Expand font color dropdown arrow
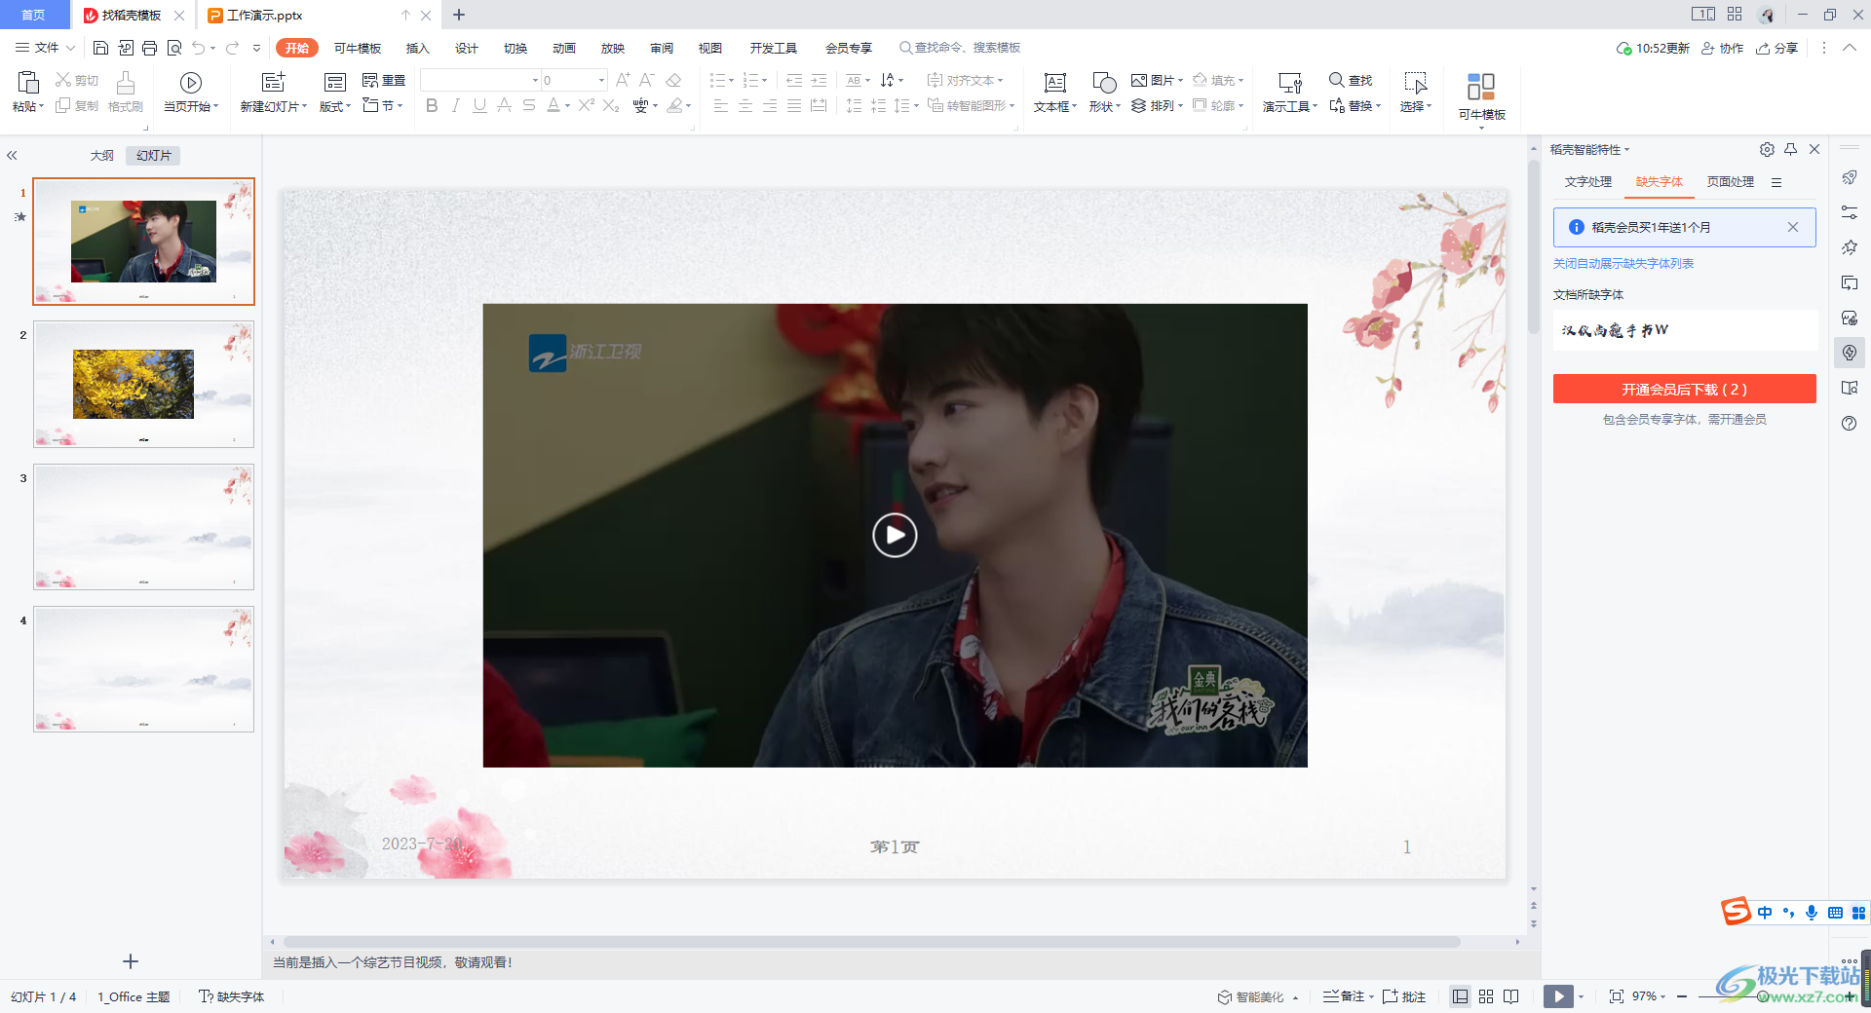 click(x=567, y=105)
